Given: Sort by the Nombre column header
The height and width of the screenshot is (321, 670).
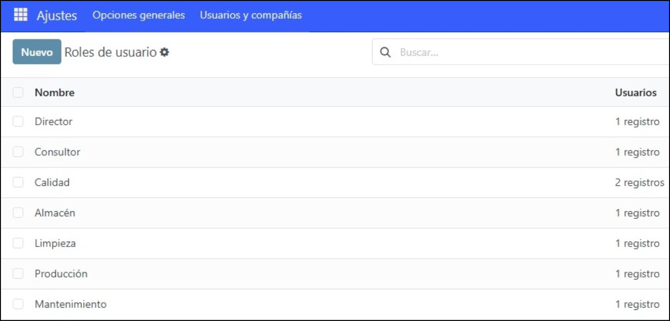Looking at the screenshot, I should tap(54, 93).
